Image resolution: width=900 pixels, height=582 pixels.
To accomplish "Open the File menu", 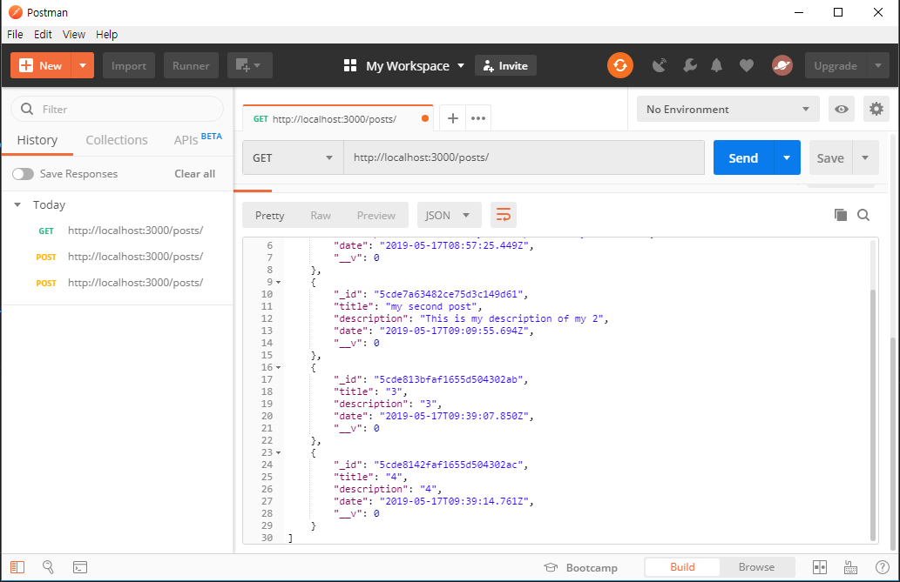I will (x=15, y=35).
